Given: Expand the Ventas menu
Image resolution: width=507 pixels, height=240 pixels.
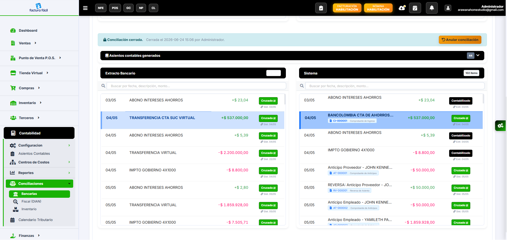Looking at the screenshot, I should (x=25, y=43).
